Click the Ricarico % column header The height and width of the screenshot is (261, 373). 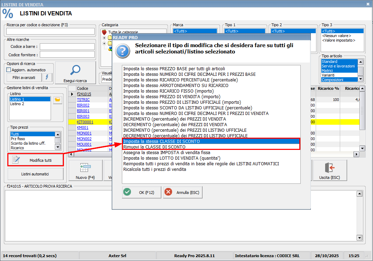point(328,88)
